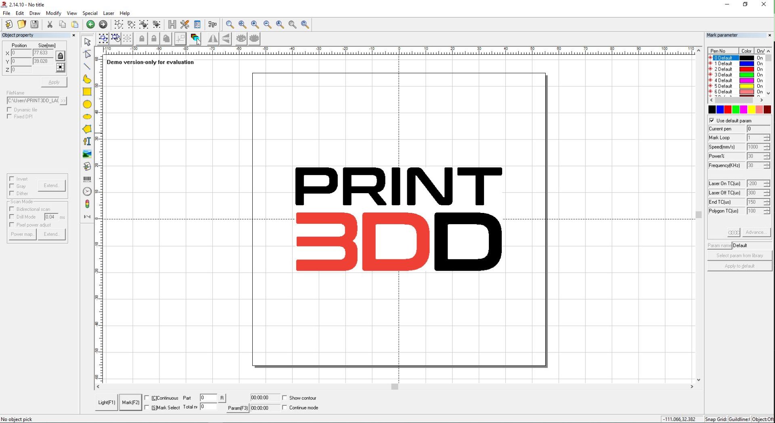775x423 pixels.
Task: Enable the Bidirectional scan option
Action: click(x=13, y=209)
